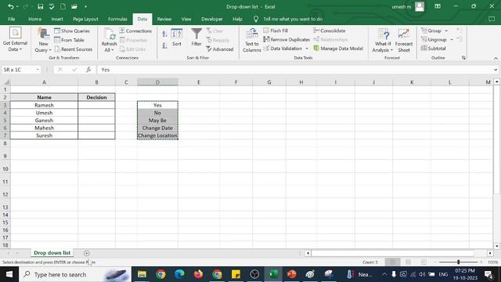501x282 pixels.
Task: Click Forecast Sheet
Action: tap(404, 40)
